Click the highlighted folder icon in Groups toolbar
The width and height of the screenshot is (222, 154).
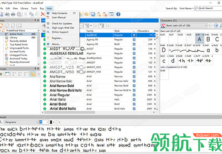33,74
